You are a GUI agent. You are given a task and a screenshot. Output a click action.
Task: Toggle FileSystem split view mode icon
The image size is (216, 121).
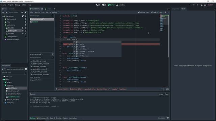pos(26,69)
